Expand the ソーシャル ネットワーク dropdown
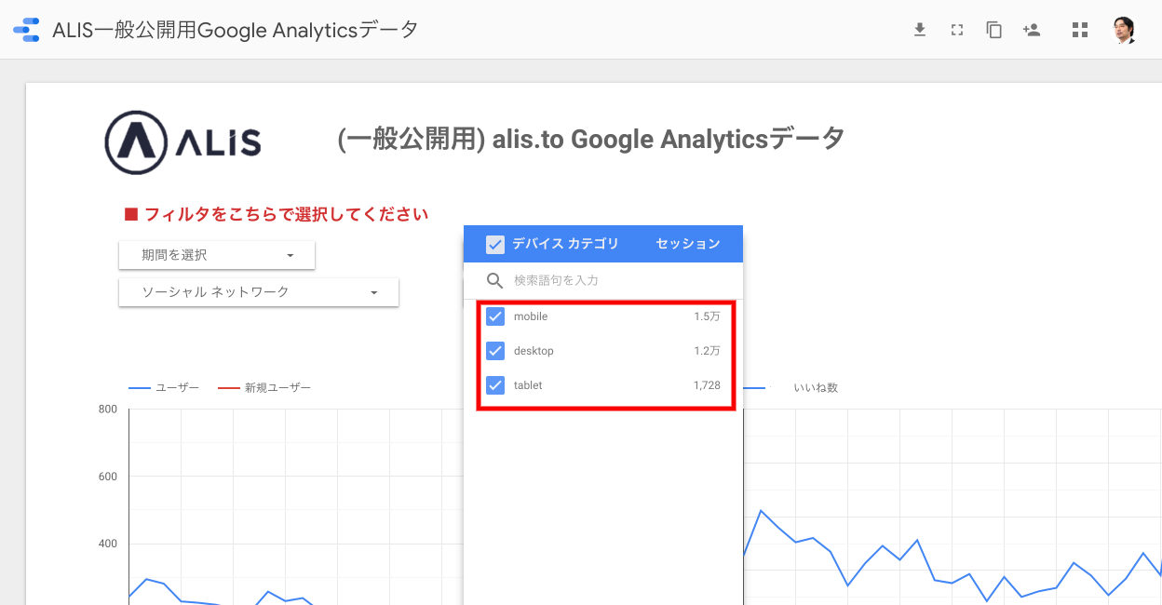 pos(259,292)
